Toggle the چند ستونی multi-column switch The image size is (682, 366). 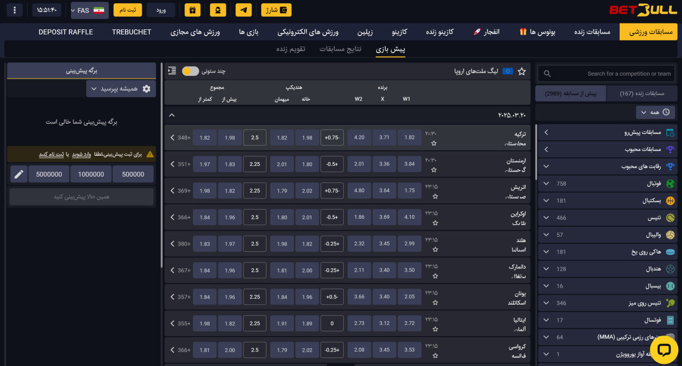click(x=190, y=71)
